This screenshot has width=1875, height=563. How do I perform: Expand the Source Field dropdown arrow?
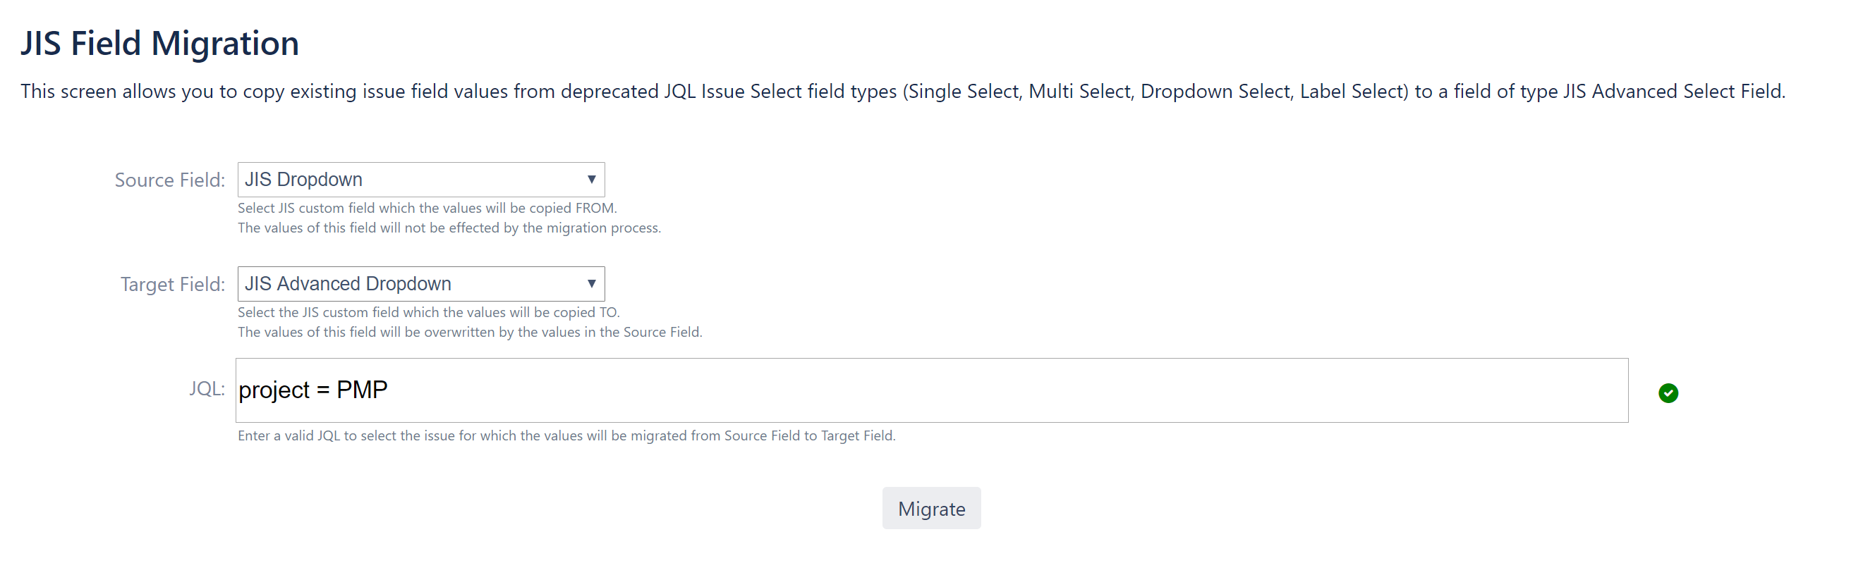tap(591, 179)
